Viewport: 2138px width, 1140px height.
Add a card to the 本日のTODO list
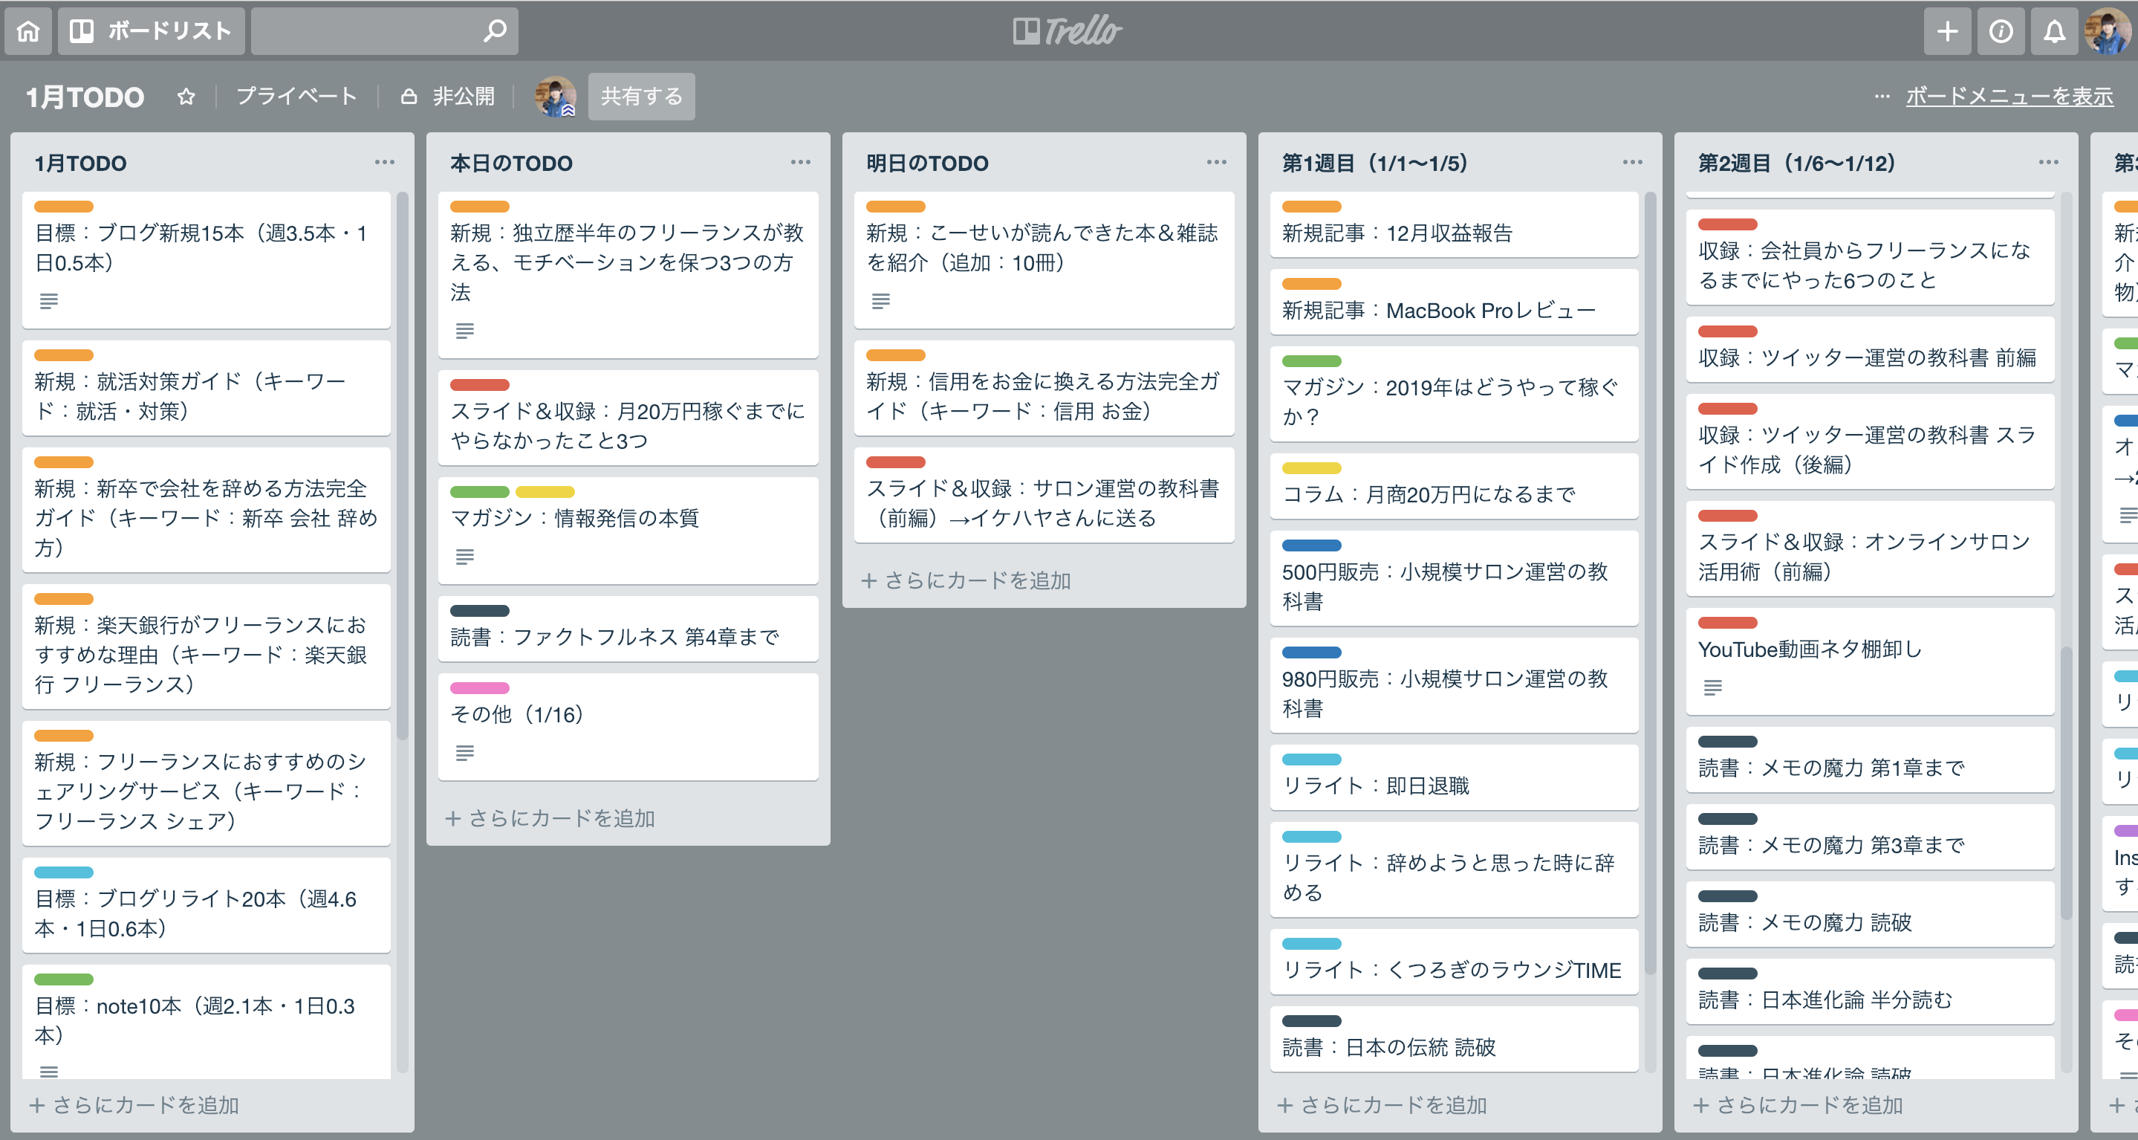coord(550,819)
